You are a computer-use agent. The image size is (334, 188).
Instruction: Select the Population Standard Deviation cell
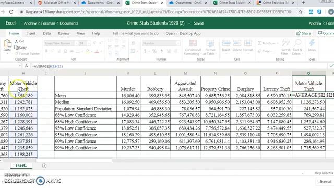[x=86, y=109]
